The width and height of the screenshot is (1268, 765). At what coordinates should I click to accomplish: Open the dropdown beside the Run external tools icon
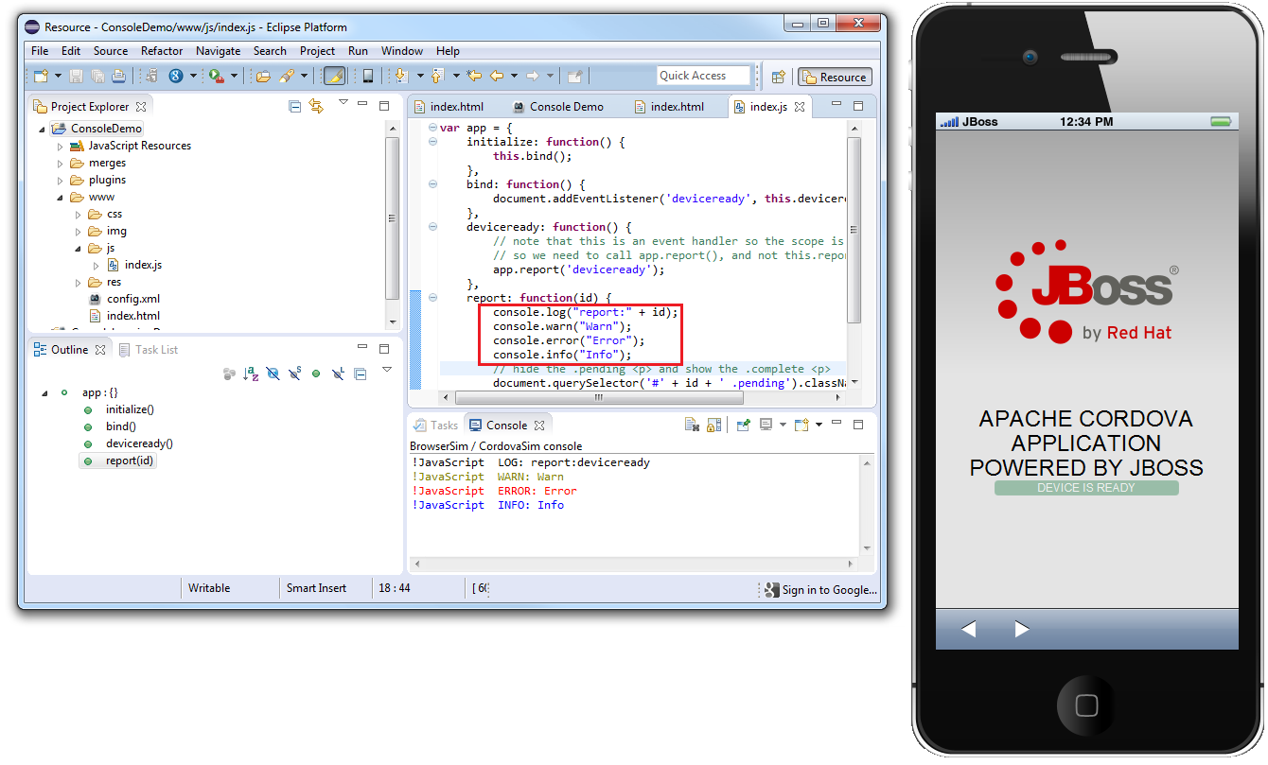tap(233, 76)
